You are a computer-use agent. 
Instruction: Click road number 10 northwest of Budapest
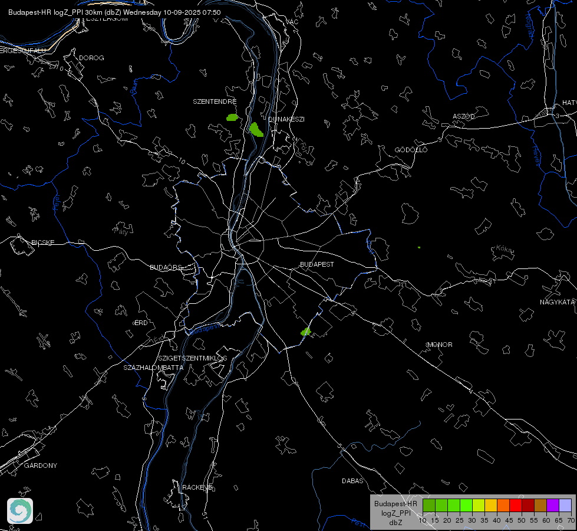coord(182,161)
